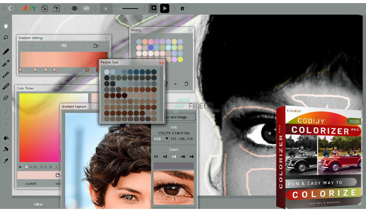Toggle the dashed eye mask view icon
The image size is (366, 212).
pyautogui.click(x=86, y=8)
